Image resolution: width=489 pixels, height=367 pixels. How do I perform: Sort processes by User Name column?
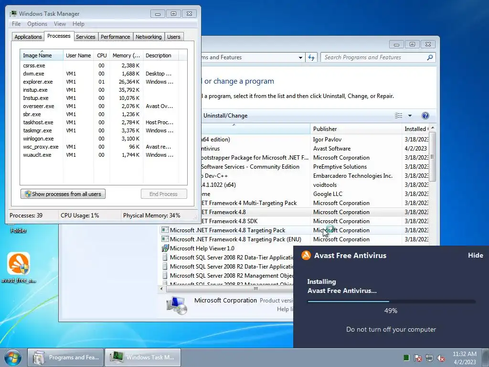click(x=79, y=55)
